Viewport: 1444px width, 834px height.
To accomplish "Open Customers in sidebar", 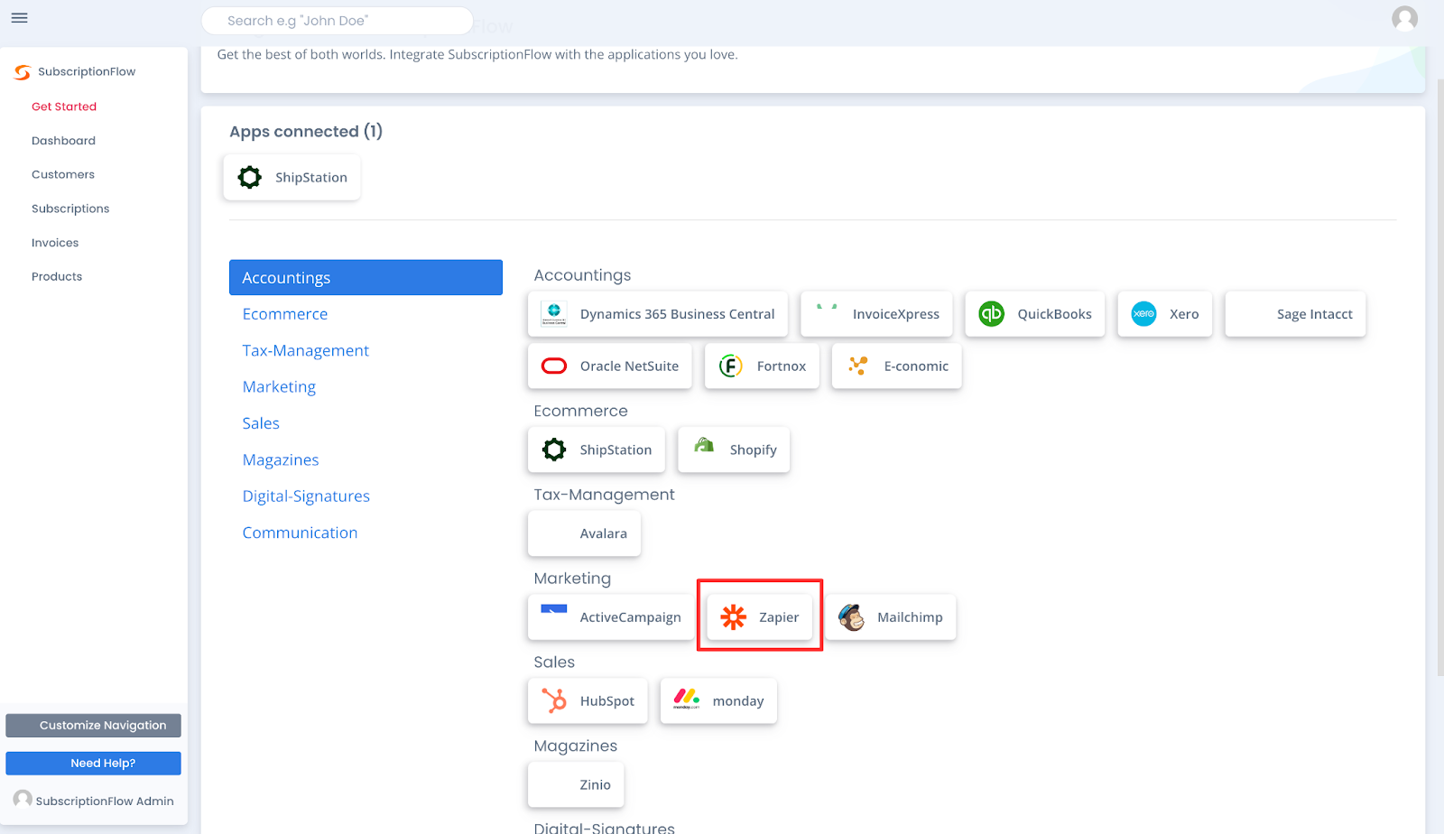I will tap(63, 174).
